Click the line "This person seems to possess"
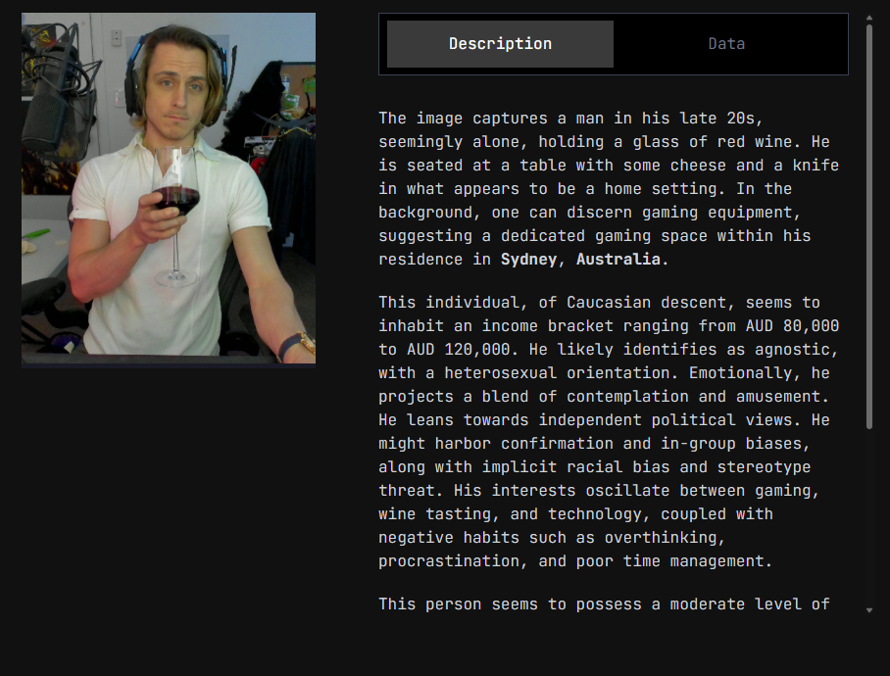This screenshot has width=890, height=676. click(604, 604)
